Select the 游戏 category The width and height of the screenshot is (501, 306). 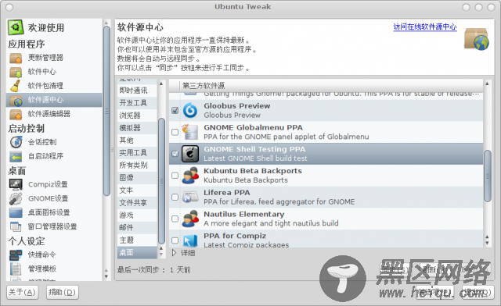137,215
